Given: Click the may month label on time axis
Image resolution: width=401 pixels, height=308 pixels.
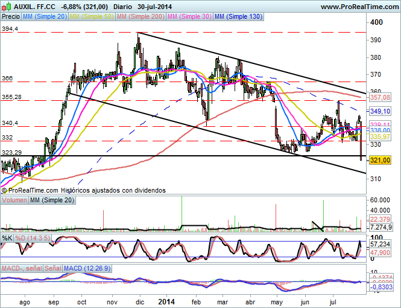Looking at the screenshot, I should pos(277,302).
